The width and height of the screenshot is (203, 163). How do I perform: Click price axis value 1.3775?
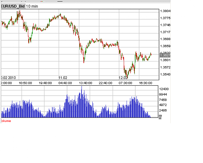(165, 18)
